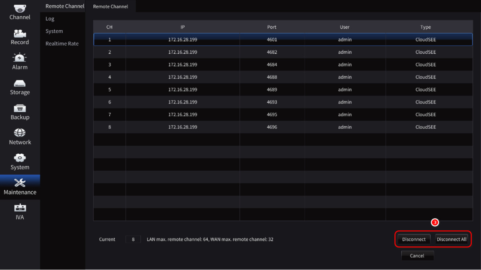The height and width of the screenshot is (270, 481).
Task: Switch to the Remote Channel tab
Action: pos(110,7)
